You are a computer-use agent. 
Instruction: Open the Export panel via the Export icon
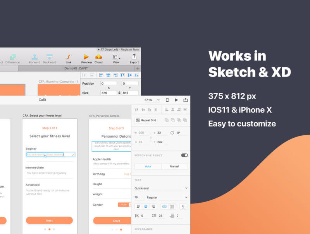click(x=134, y=56)
